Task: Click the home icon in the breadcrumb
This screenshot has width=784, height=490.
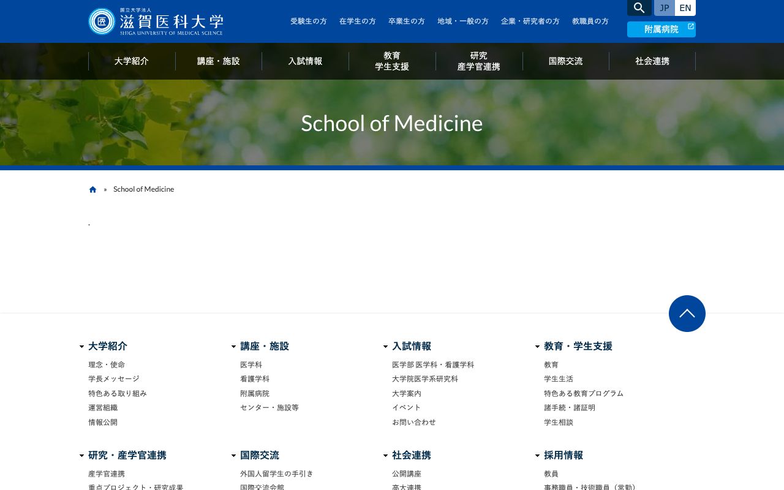Action: pyautogui.click(x=92, y=189)
